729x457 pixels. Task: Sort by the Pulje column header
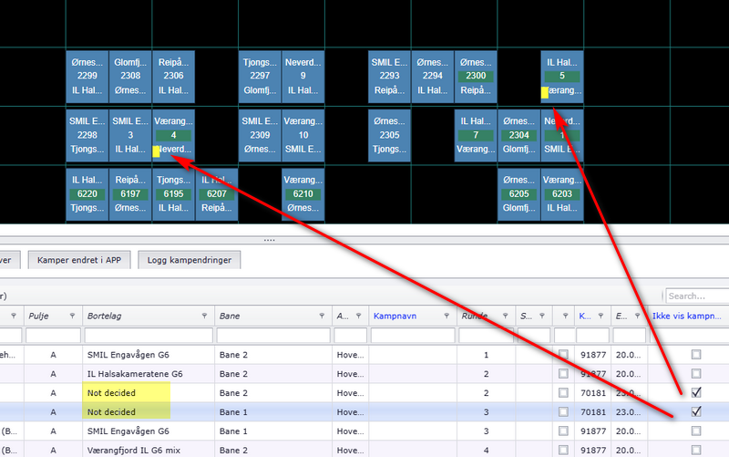(38, 316)
